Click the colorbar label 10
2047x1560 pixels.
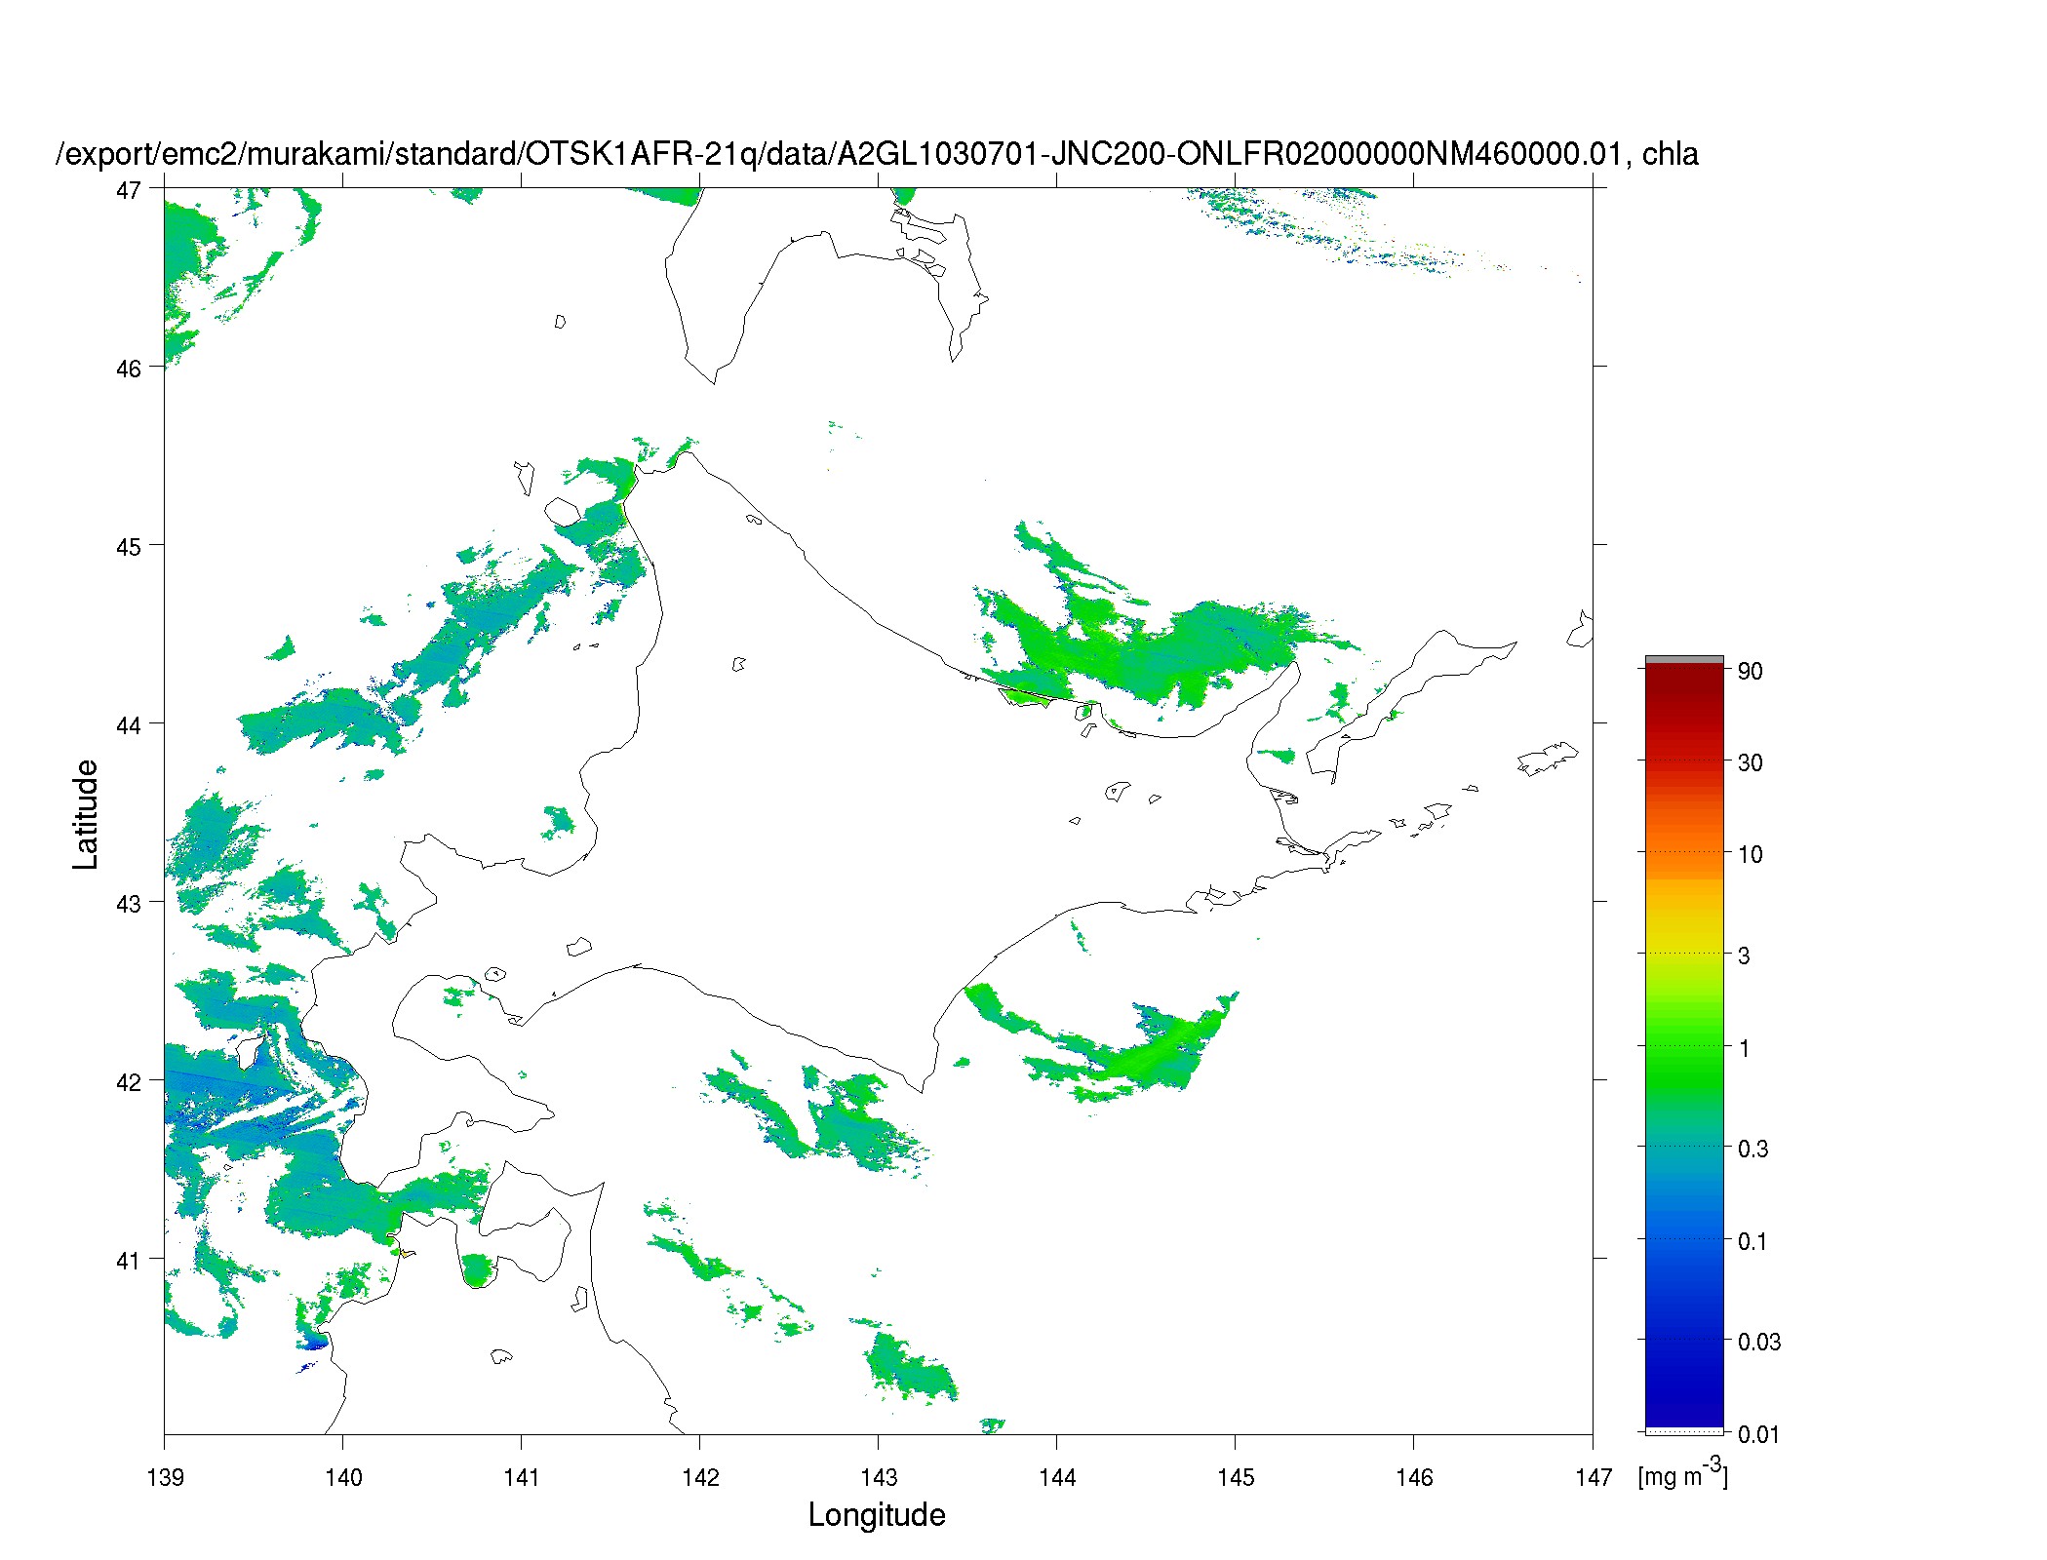1750,854
